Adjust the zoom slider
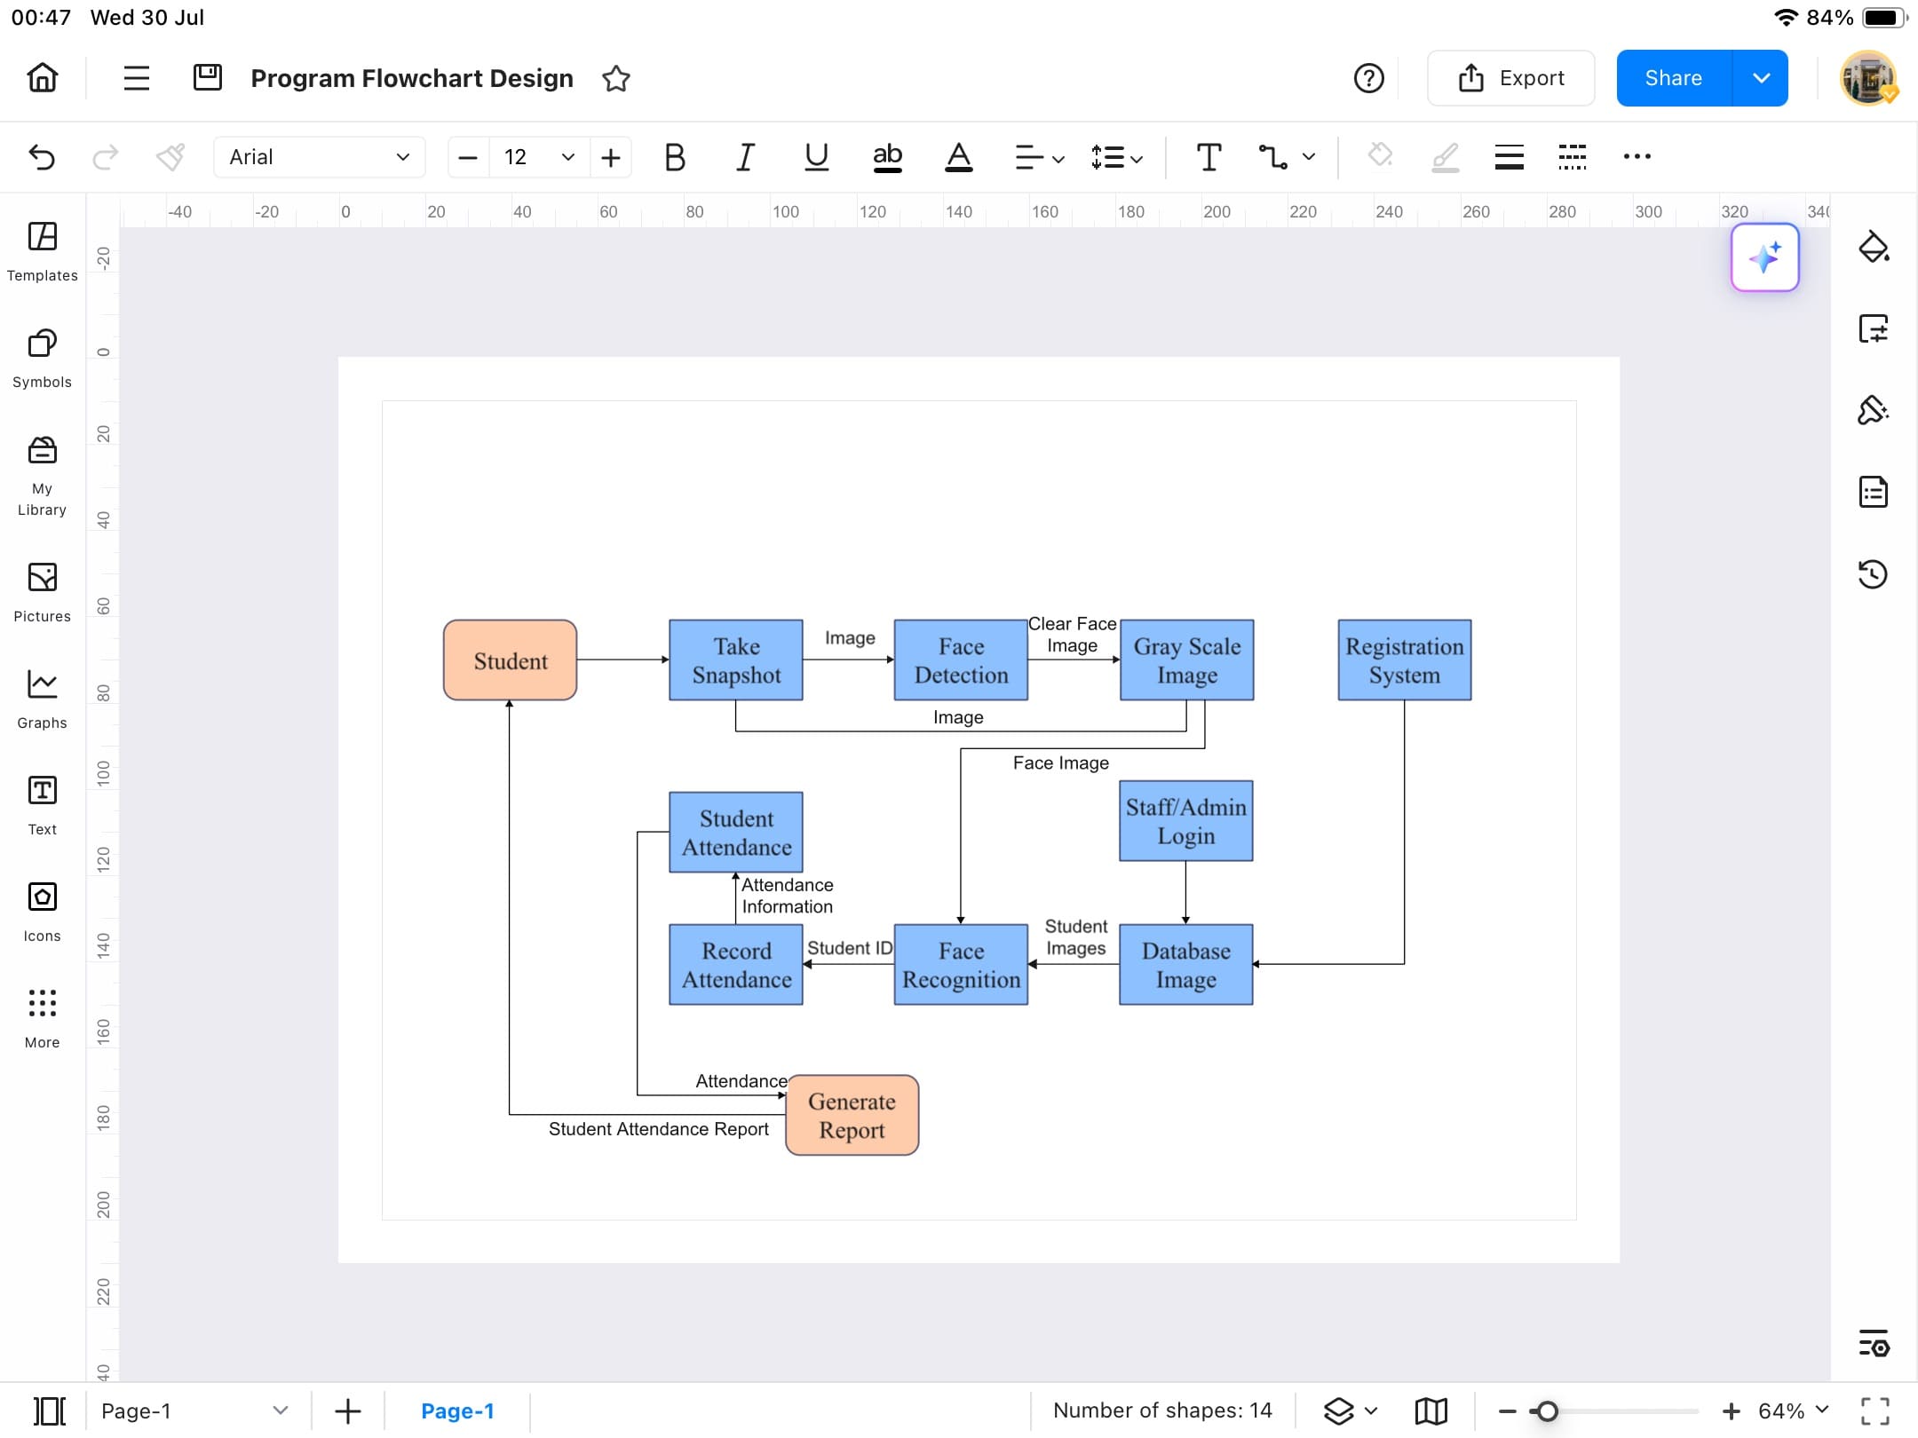1918x1438 pixels. (x=1547, y=1410)
